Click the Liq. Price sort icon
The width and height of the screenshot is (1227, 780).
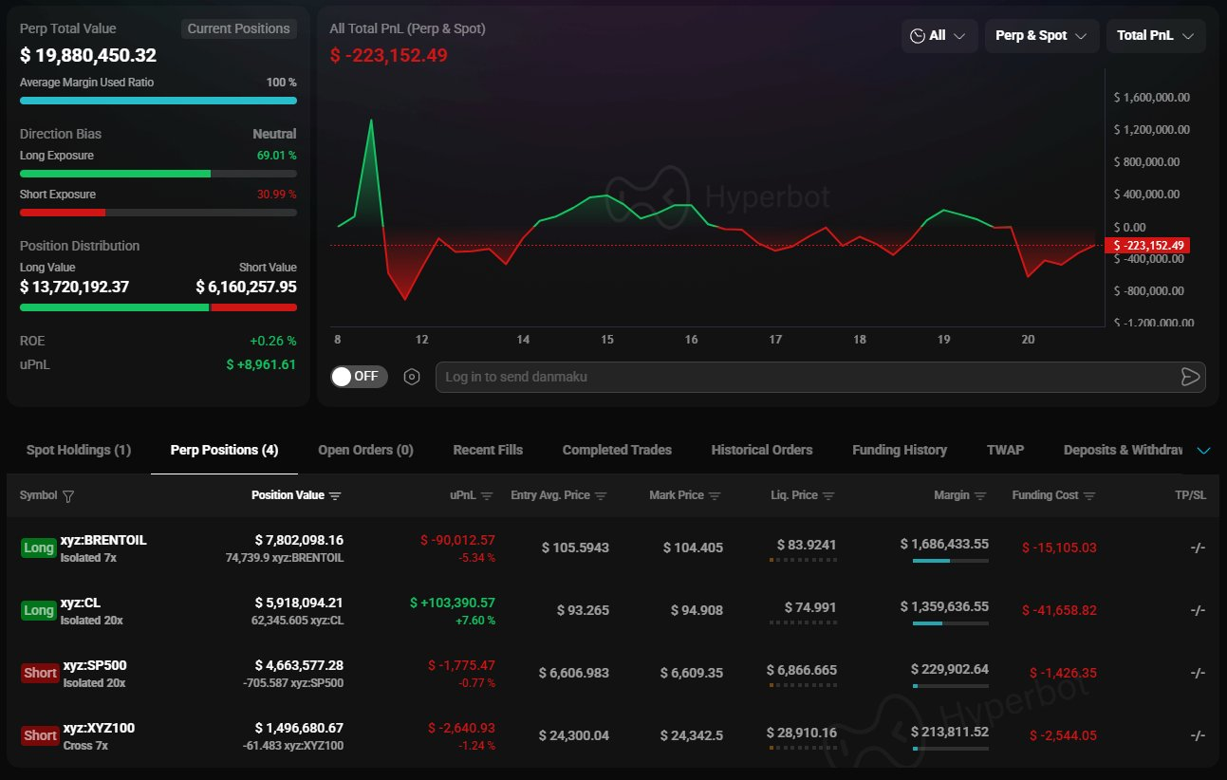[828, 496]
